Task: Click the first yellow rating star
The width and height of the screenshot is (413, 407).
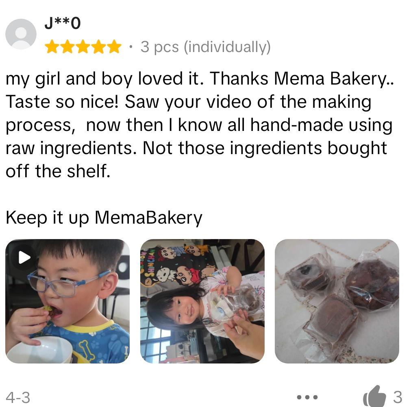Action: 52,47
